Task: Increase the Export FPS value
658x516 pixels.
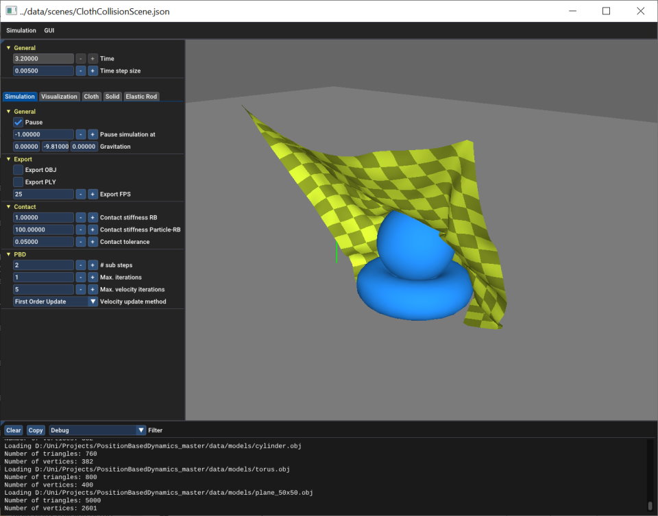Action: (92, 194)
